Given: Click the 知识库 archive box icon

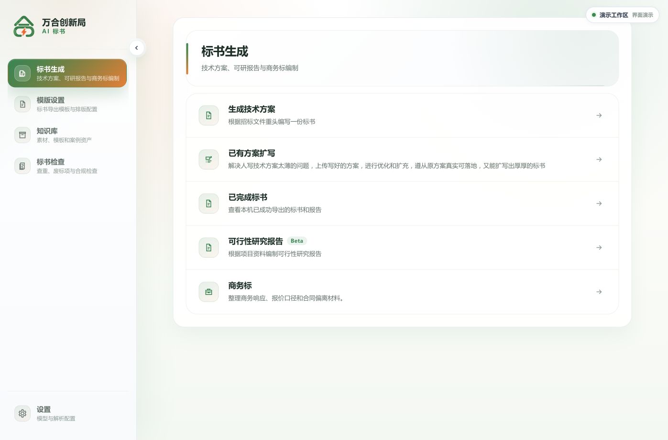Looking at the screenshot, I should 22,135.
